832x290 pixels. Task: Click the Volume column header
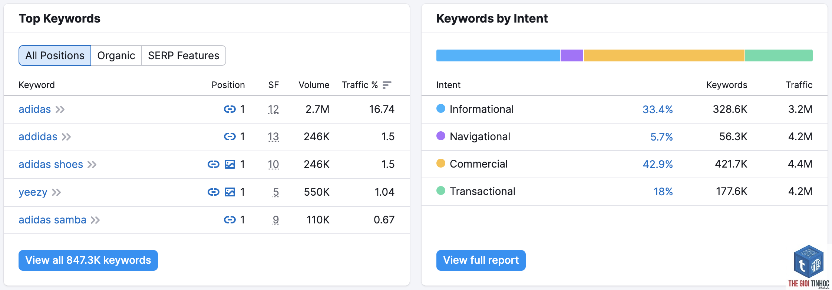point(314,85)
